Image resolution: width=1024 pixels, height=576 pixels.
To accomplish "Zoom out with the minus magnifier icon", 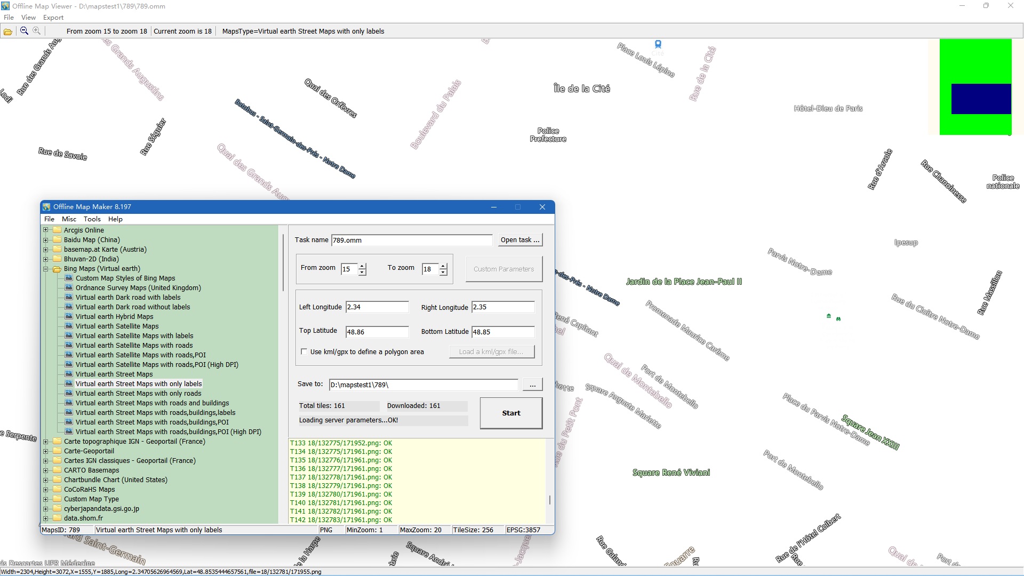I will (24, 31).
